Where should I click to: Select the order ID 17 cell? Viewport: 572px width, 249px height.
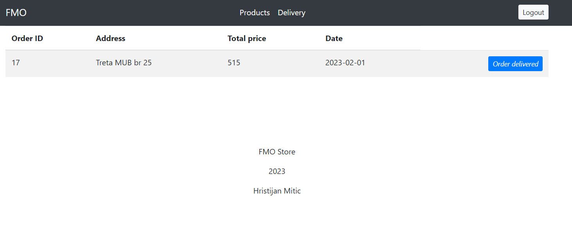(x=16, y=63)
